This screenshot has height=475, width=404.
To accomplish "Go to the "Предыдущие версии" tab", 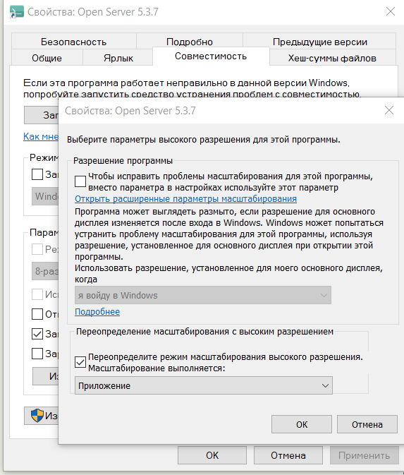I will tap(319, 42).
